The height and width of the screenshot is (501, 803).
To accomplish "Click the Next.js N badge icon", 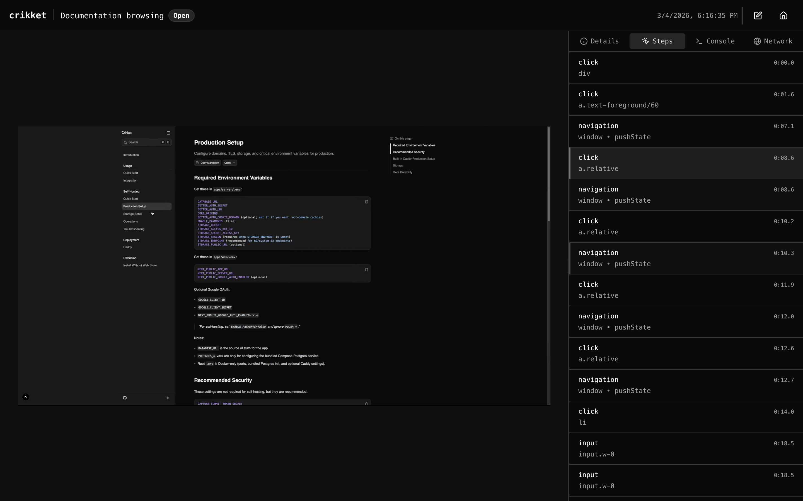I will point(26,397).
